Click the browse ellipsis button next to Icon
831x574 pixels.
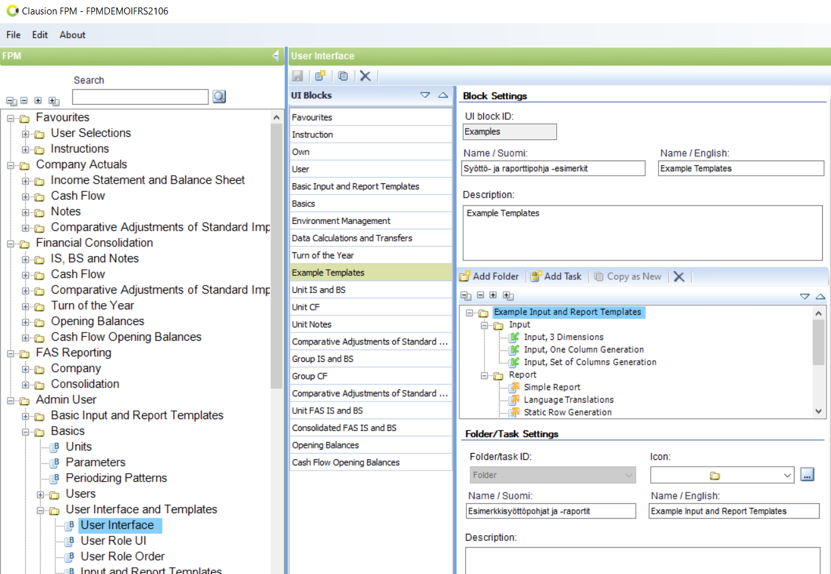coord(808,475)
